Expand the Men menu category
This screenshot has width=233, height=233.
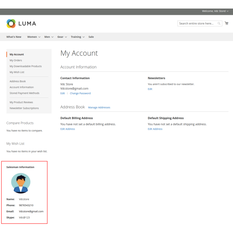pyautogui.click(x=49, y=37)
